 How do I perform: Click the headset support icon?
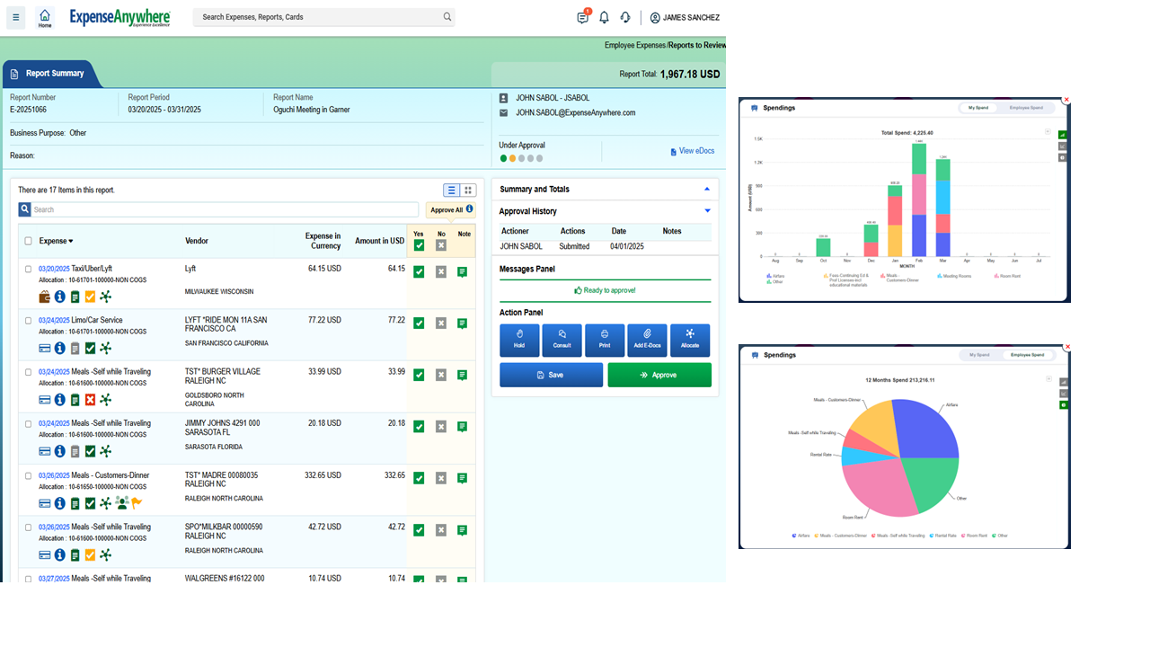click(x=625, y=17)
